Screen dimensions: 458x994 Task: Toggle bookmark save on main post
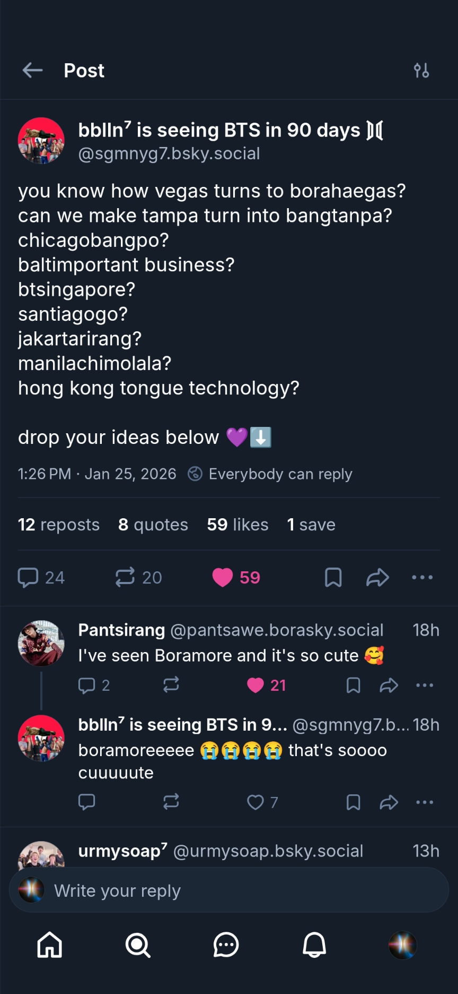click(333, 577)
